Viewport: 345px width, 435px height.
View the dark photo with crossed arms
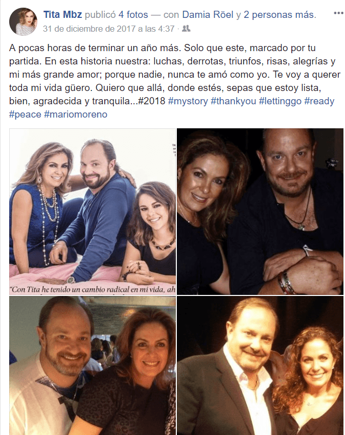(260, 212)
